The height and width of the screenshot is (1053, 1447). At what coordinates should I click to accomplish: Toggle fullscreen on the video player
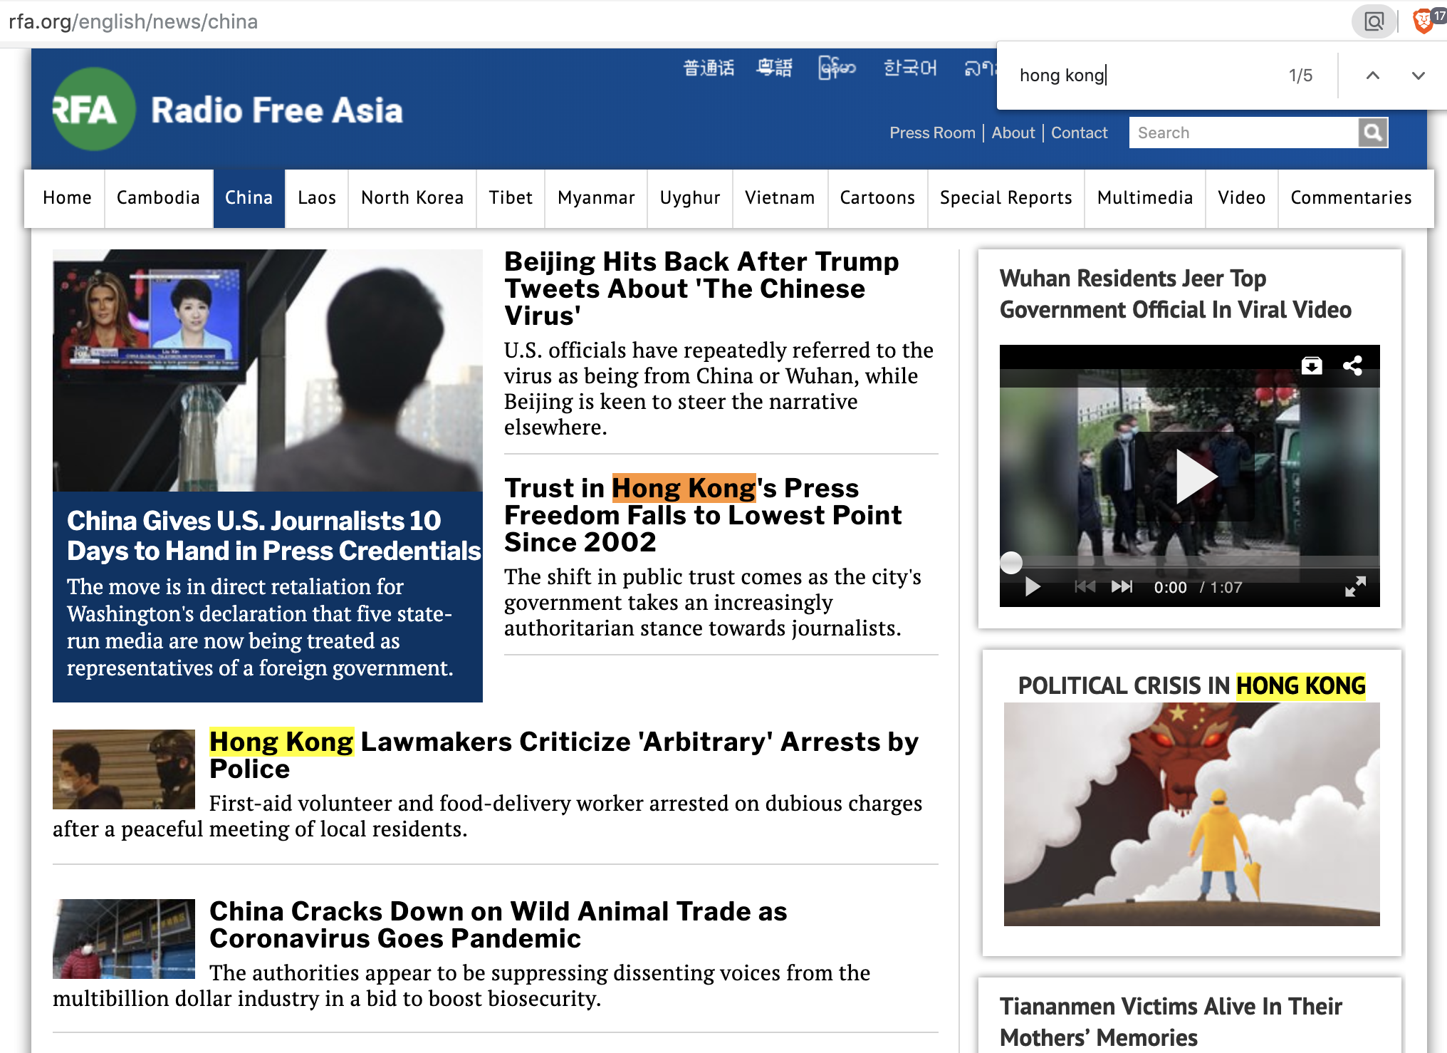1355,586
